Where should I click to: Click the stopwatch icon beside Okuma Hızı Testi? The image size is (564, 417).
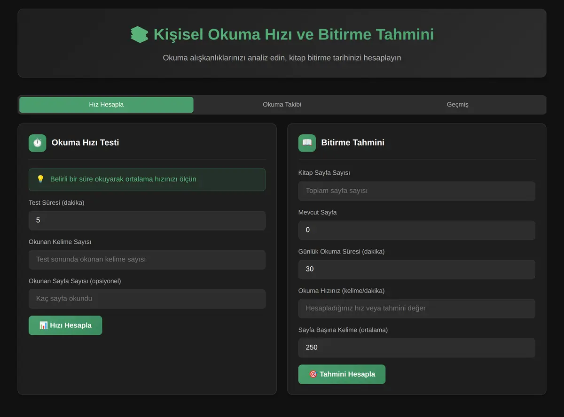point(38,143)
